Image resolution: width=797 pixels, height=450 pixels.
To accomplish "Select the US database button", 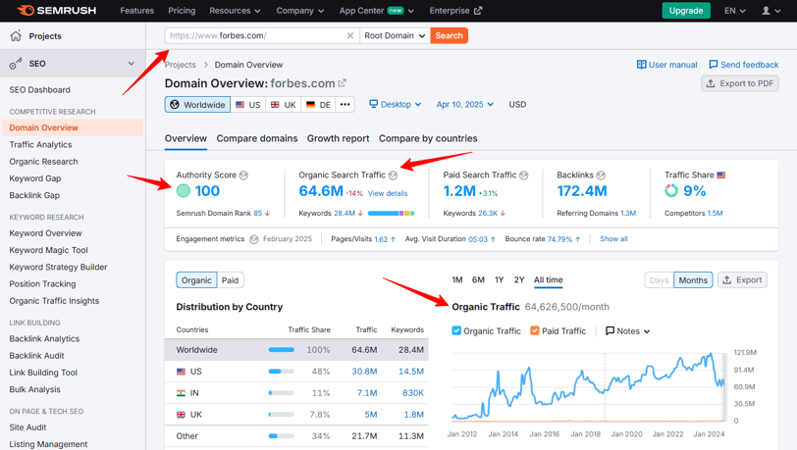I will [x=248, y=105].
